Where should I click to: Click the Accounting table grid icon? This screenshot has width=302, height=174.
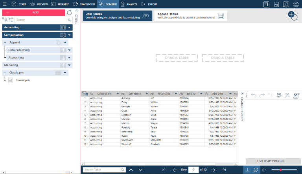(63, 27)
